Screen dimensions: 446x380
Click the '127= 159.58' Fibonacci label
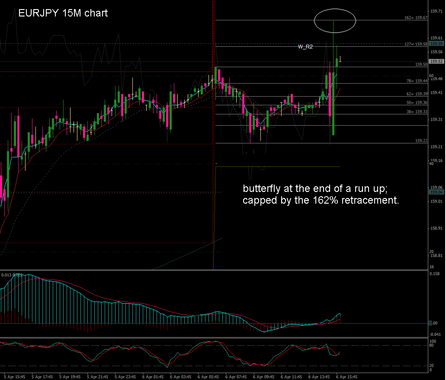(x=416, y=44)
